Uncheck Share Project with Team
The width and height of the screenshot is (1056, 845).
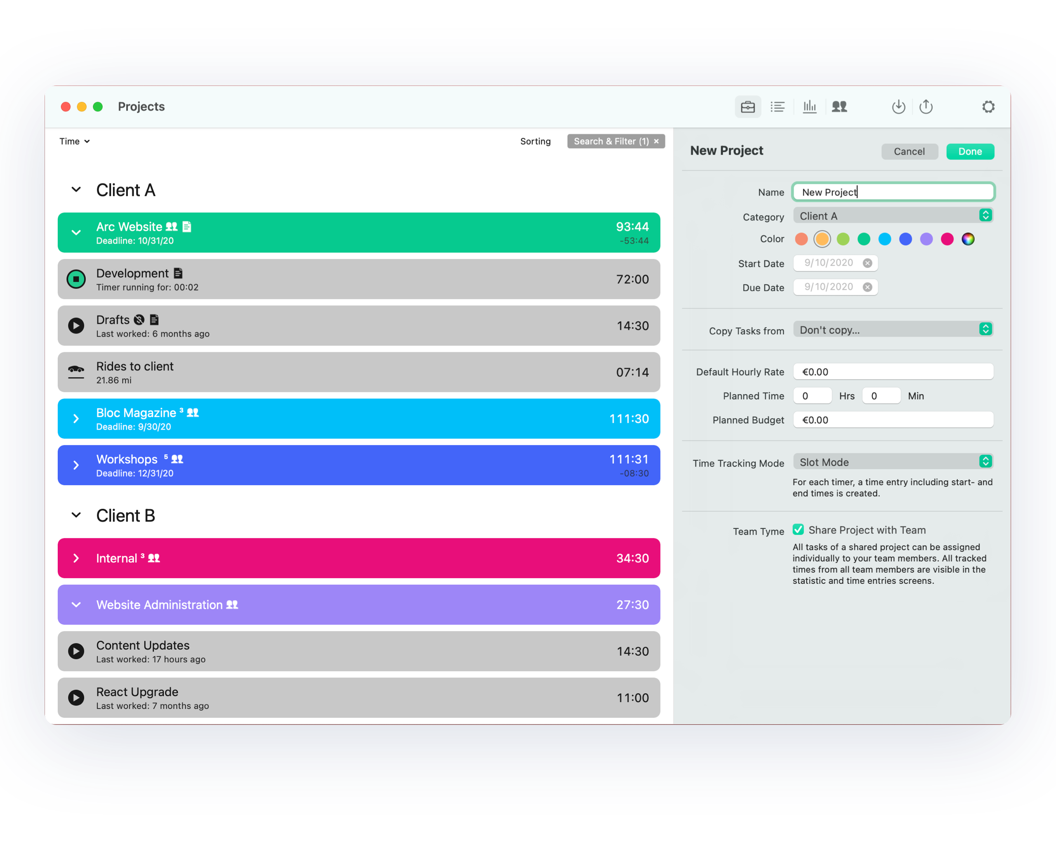click(798, 529)
